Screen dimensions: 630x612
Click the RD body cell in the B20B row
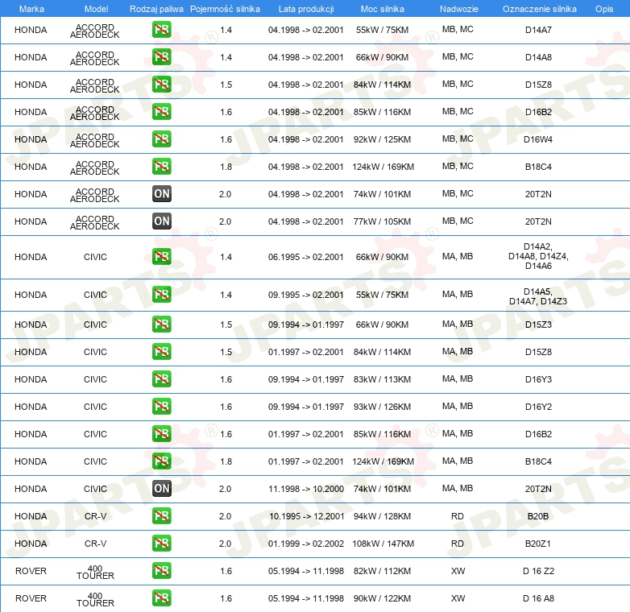458,516
